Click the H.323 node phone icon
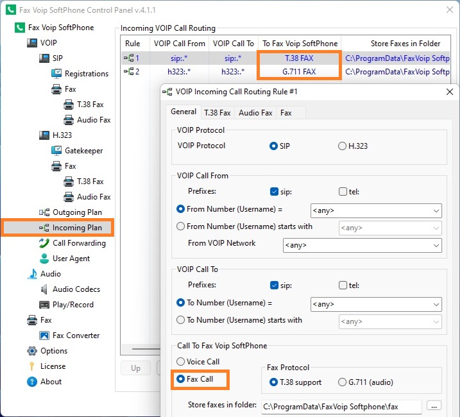460x417 pixels. 44,135
